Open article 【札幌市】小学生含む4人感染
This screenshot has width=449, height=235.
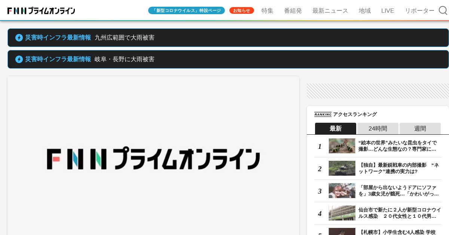point(397,232)
